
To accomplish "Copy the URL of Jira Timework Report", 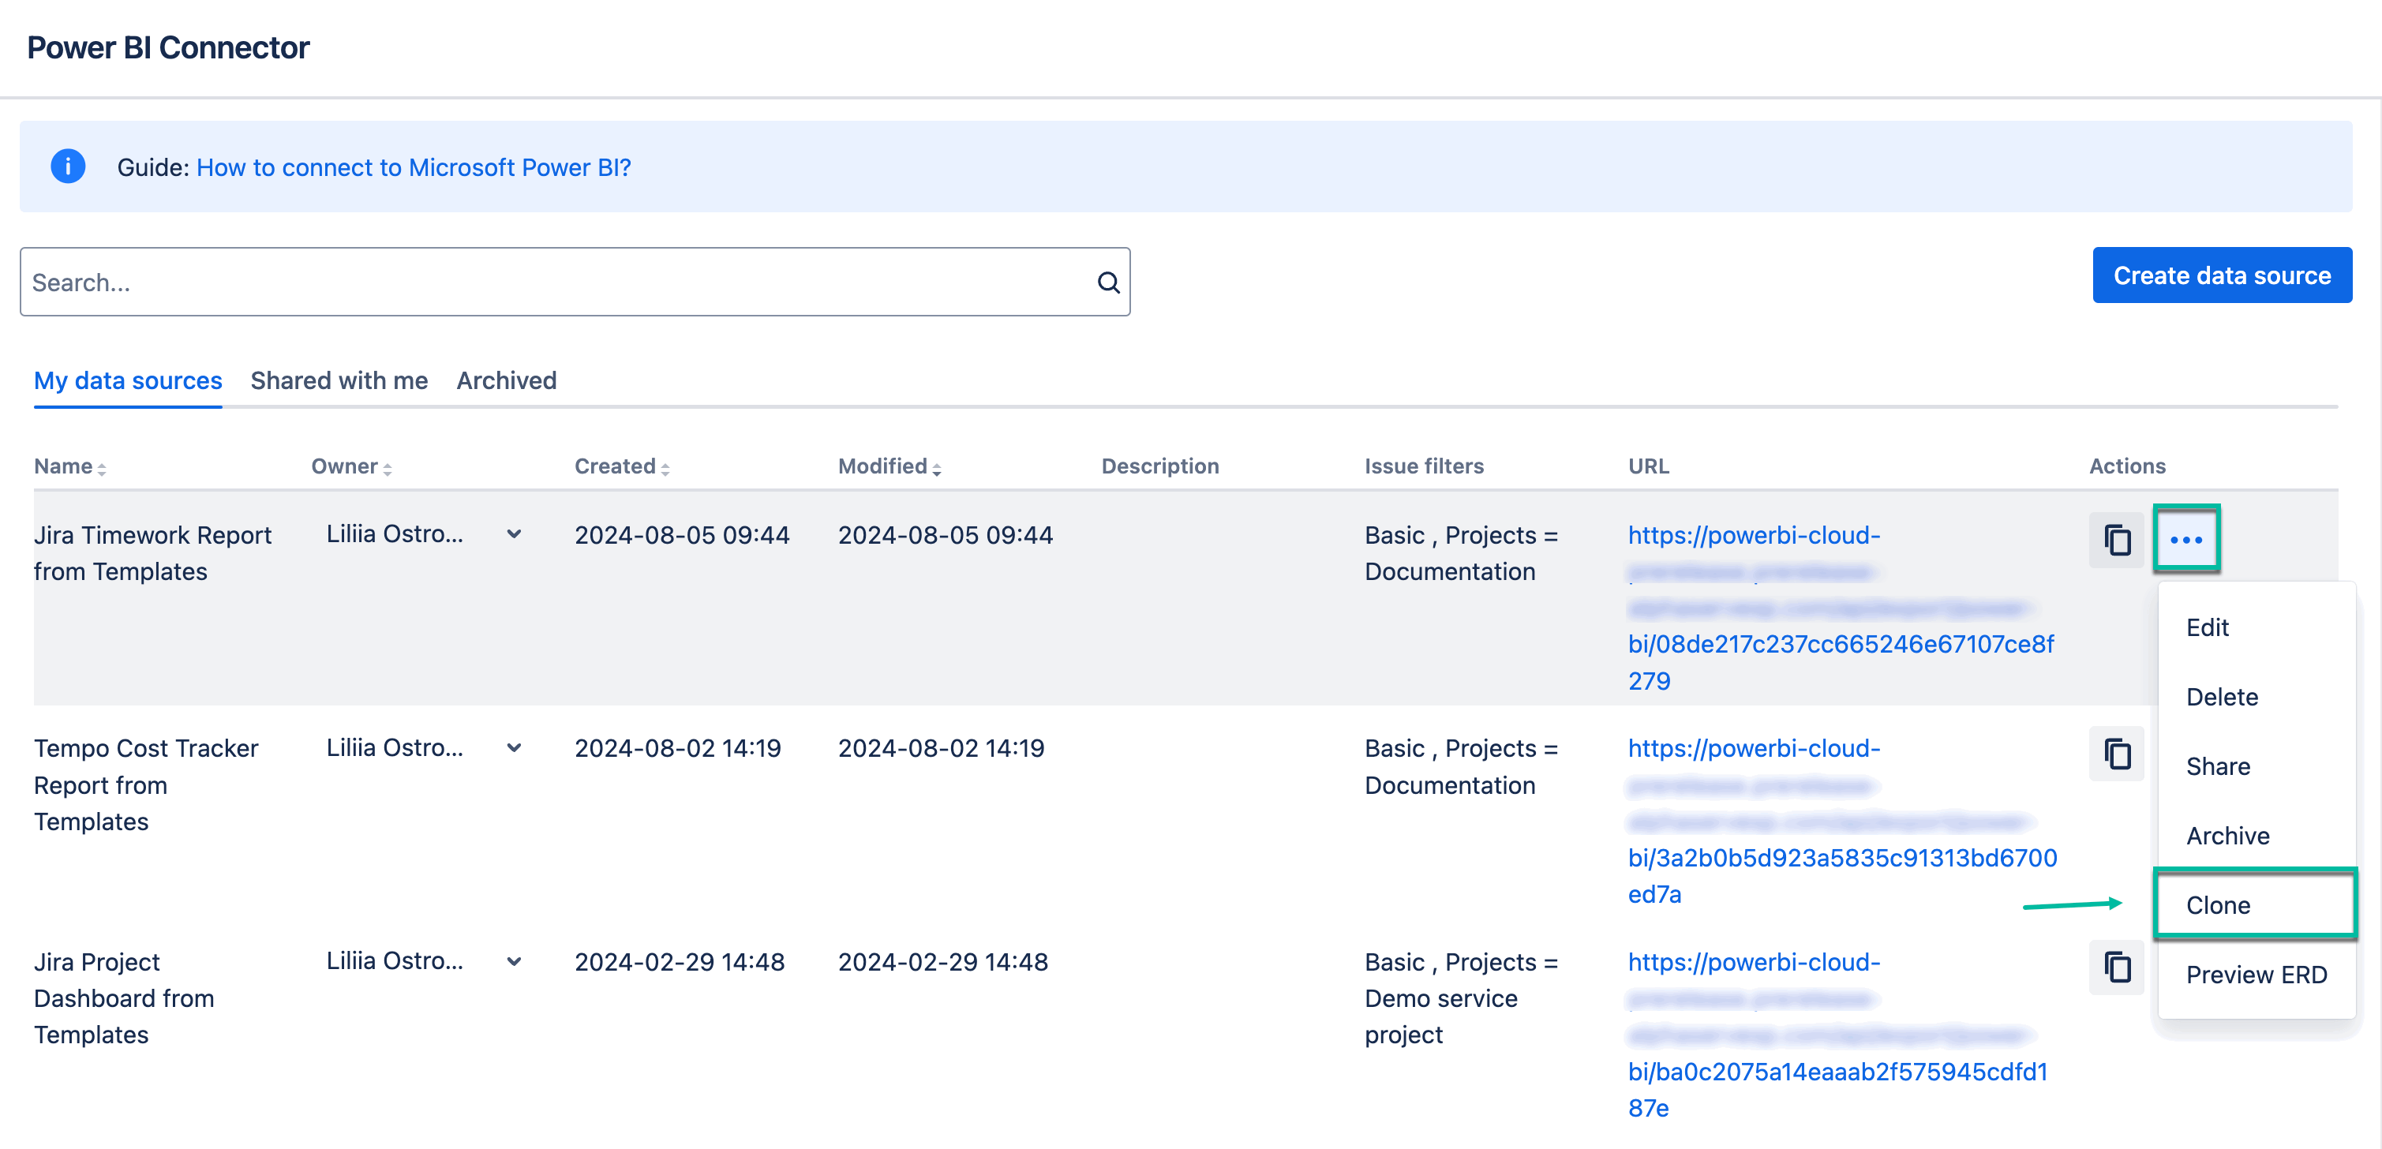I will 2117,539.
